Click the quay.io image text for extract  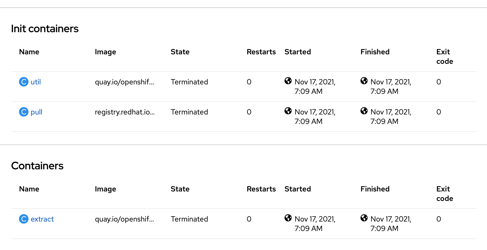coord(124,219)
